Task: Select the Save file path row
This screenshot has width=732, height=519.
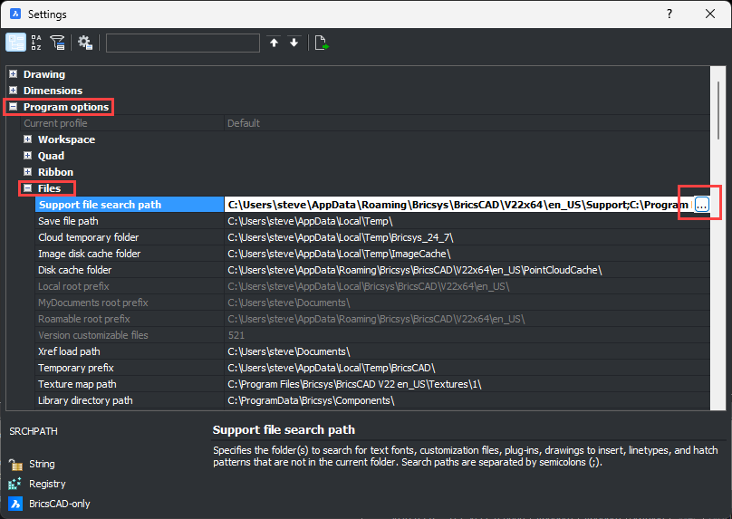Action: (x=127, y=221)
